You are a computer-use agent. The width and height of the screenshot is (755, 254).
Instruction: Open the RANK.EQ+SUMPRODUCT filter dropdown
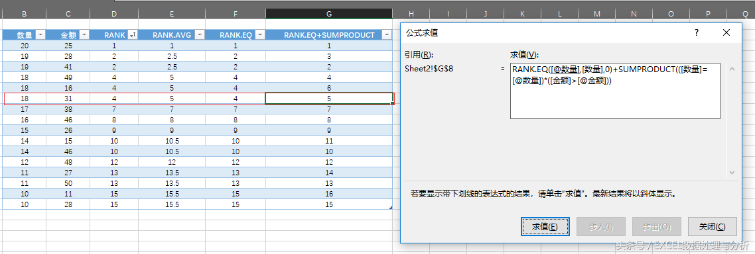pos(386,35)
